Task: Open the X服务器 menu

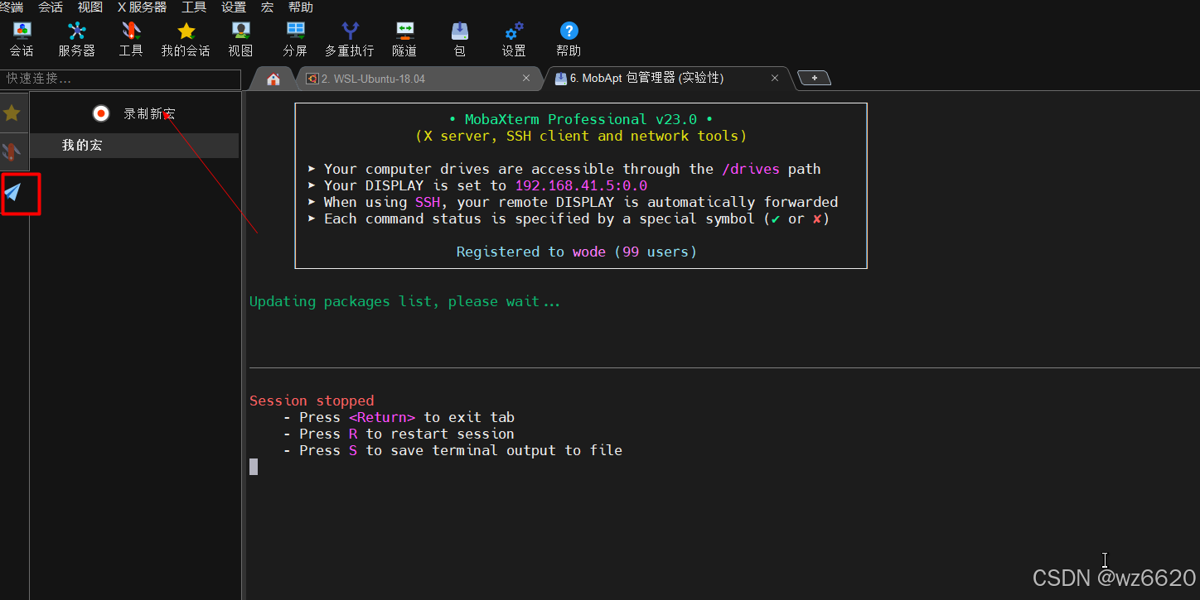Action: coord(142,7)
